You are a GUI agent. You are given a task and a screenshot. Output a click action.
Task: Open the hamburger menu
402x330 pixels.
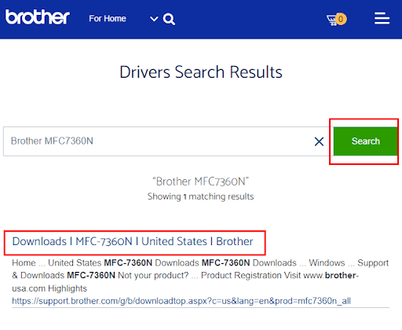point(382,18)
